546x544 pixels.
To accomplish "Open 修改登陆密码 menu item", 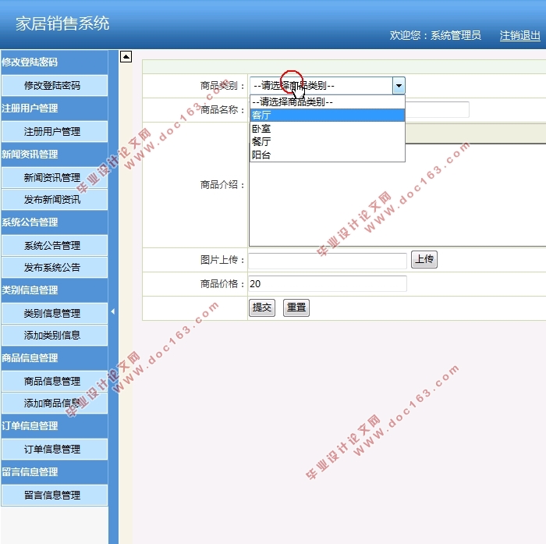I will pyautogui.click(x=55, y=85).
